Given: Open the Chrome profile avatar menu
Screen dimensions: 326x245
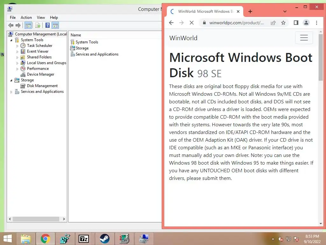Looking at the screenshot, I should (x=306, y=23).
